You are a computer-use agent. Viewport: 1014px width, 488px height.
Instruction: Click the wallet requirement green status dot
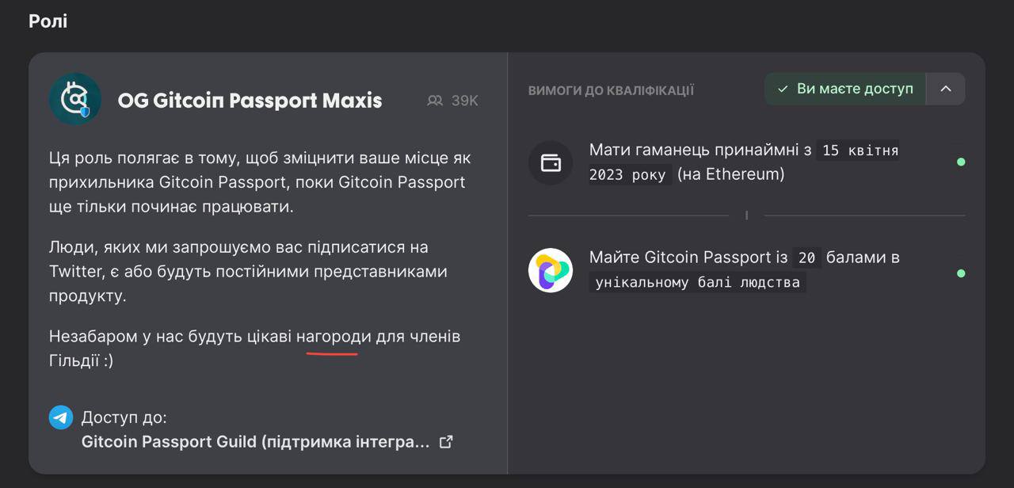[961, 162]
